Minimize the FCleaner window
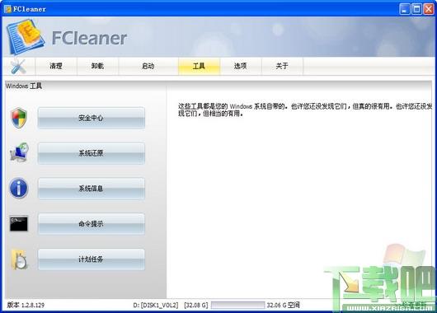The height and width of the screenshot is (313, 437). 404,9
